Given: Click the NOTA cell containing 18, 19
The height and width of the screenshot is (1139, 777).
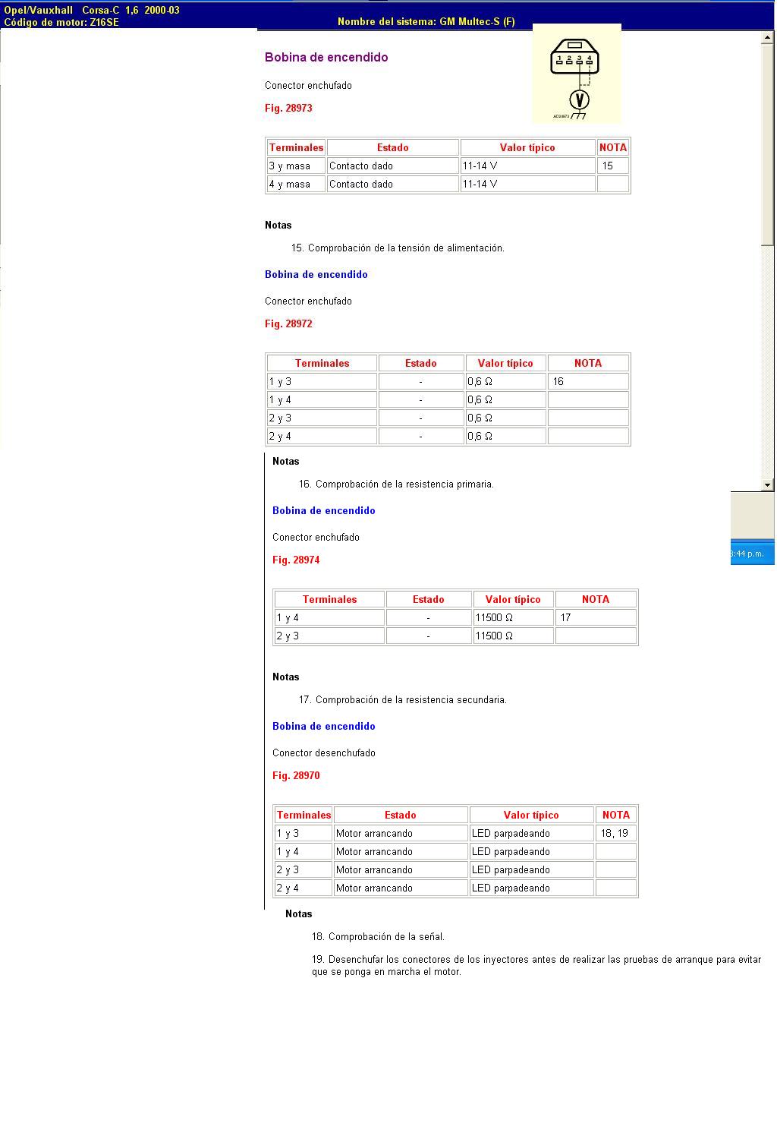Looking at the screenshot, I should (x=615, y=834).
